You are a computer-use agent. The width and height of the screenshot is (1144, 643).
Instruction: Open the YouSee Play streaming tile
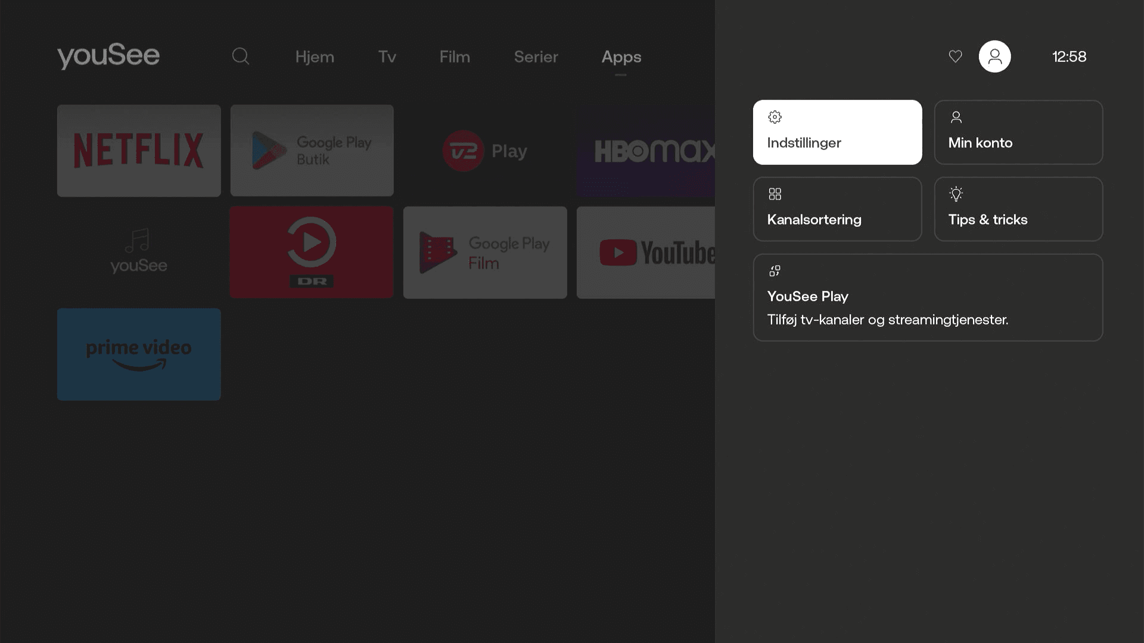928,298
